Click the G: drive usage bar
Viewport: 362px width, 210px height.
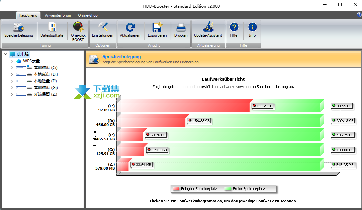[x=132, y=150]
